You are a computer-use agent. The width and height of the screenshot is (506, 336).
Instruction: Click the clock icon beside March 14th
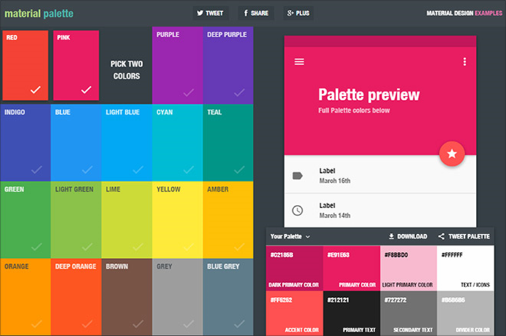[297, 210]
